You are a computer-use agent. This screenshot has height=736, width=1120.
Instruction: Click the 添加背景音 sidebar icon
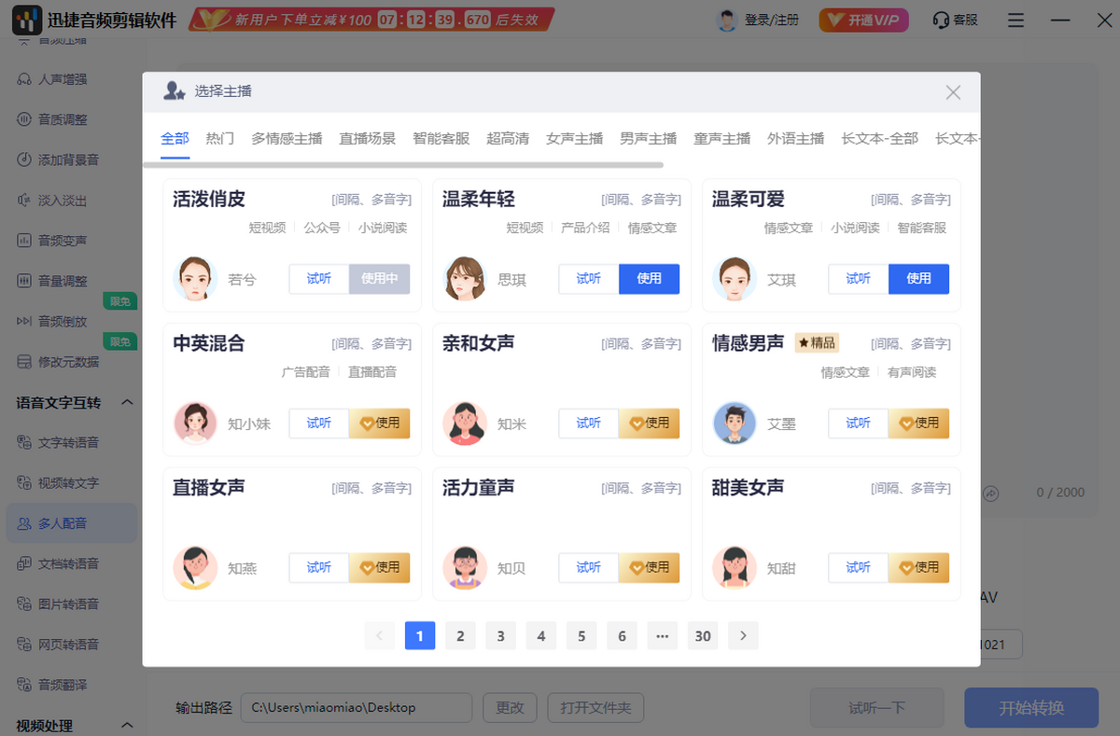[x=24, y=160]
